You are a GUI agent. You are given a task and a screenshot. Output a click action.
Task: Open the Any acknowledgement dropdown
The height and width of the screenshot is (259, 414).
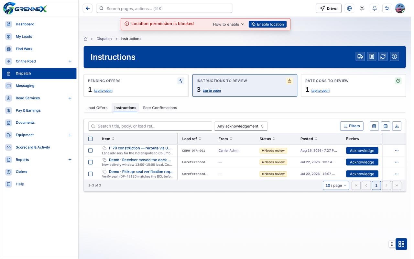pos(241,126)
